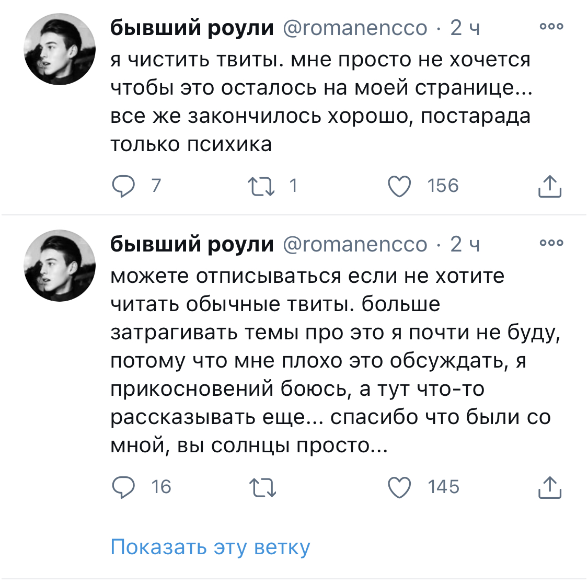Open second tweet timestamp 2 ч

pos(465,244)
